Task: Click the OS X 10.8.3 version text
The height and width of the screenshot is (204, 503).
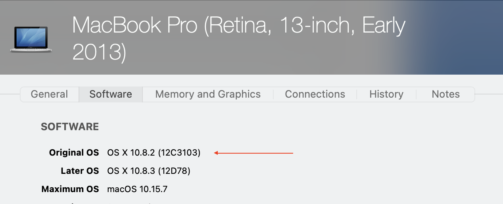Action: pos(131,171)
